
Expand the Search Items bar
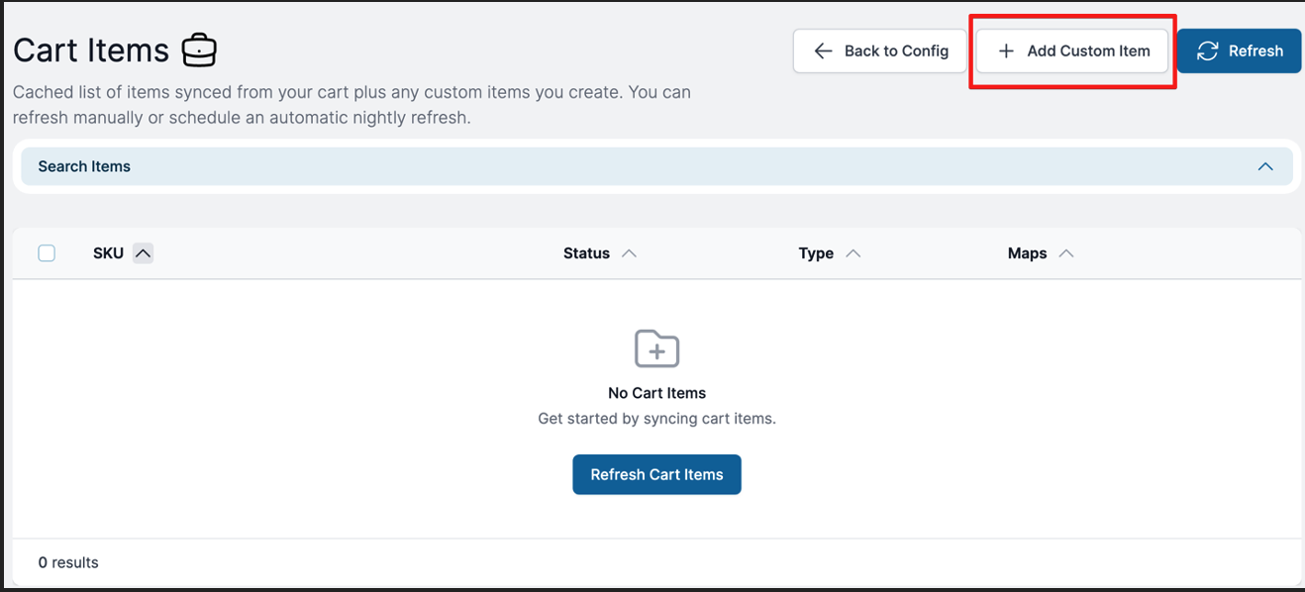point(656,166)
